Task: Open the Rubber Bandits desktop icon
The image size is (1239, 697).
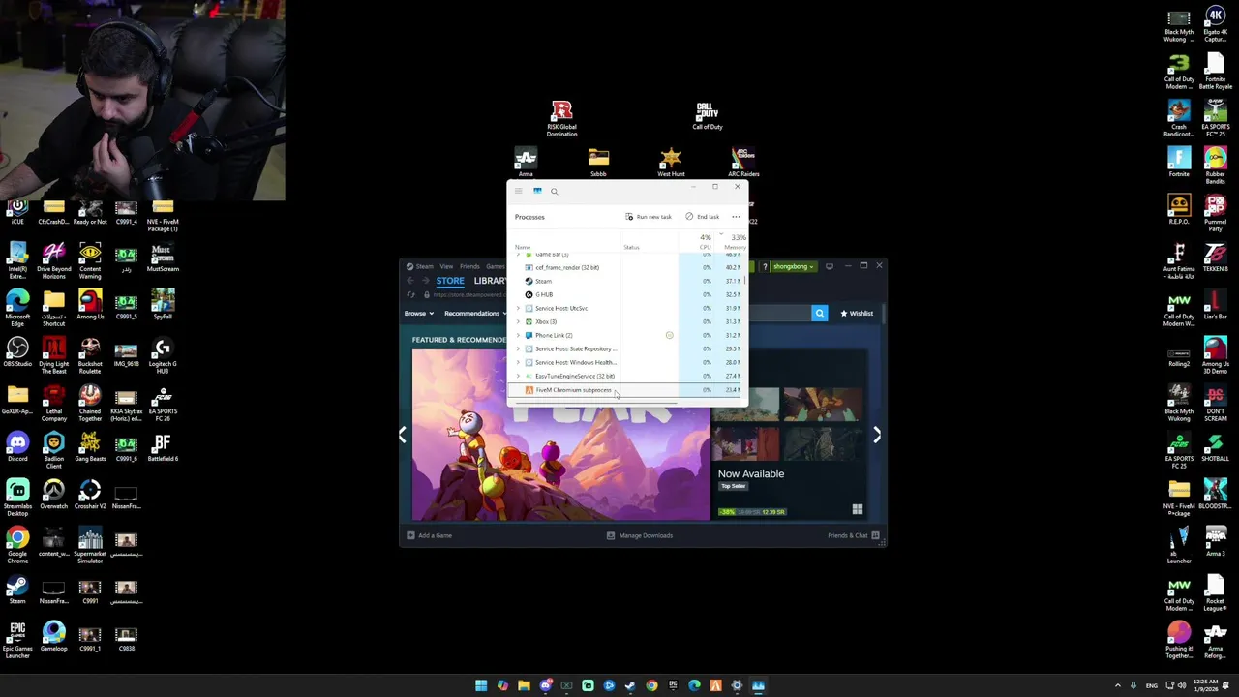Action: coord(1215,167)
